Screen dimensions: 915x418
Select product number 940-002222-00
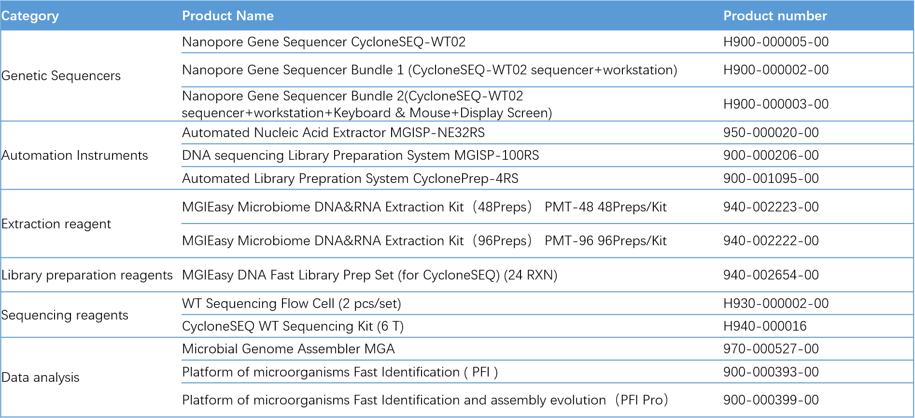(x=771, y=241)
